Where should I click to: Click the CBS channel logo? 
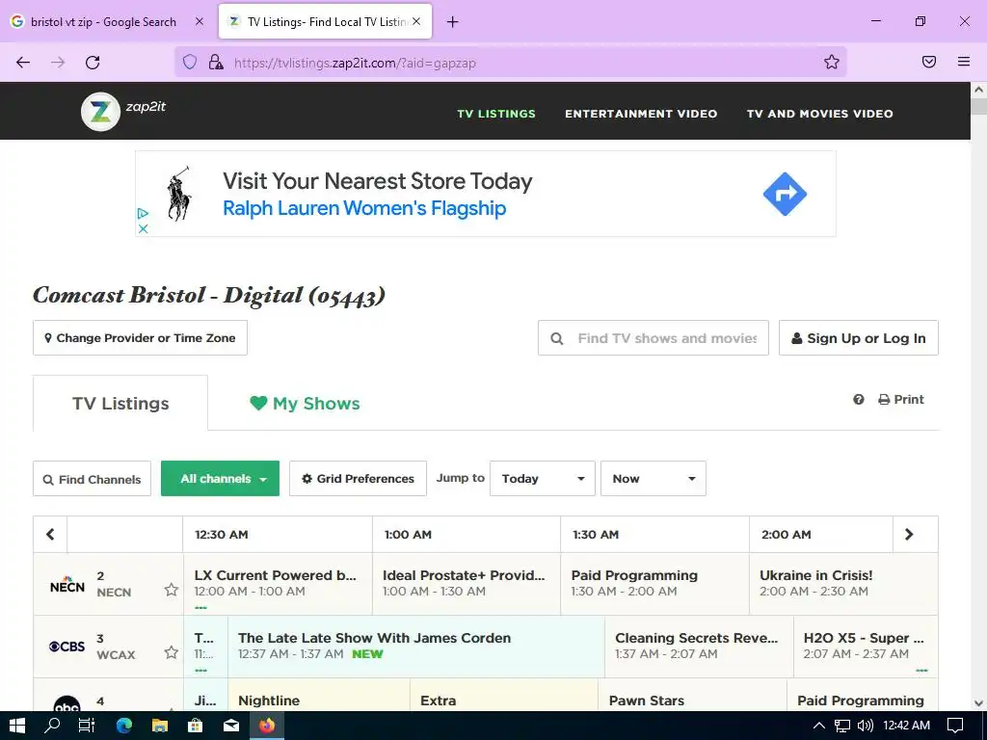pyautogui.click(x=67, y=647)
